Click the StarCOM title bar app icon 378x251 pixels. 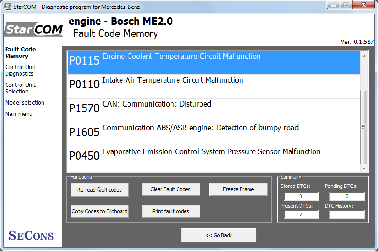[x=7, y=7]
